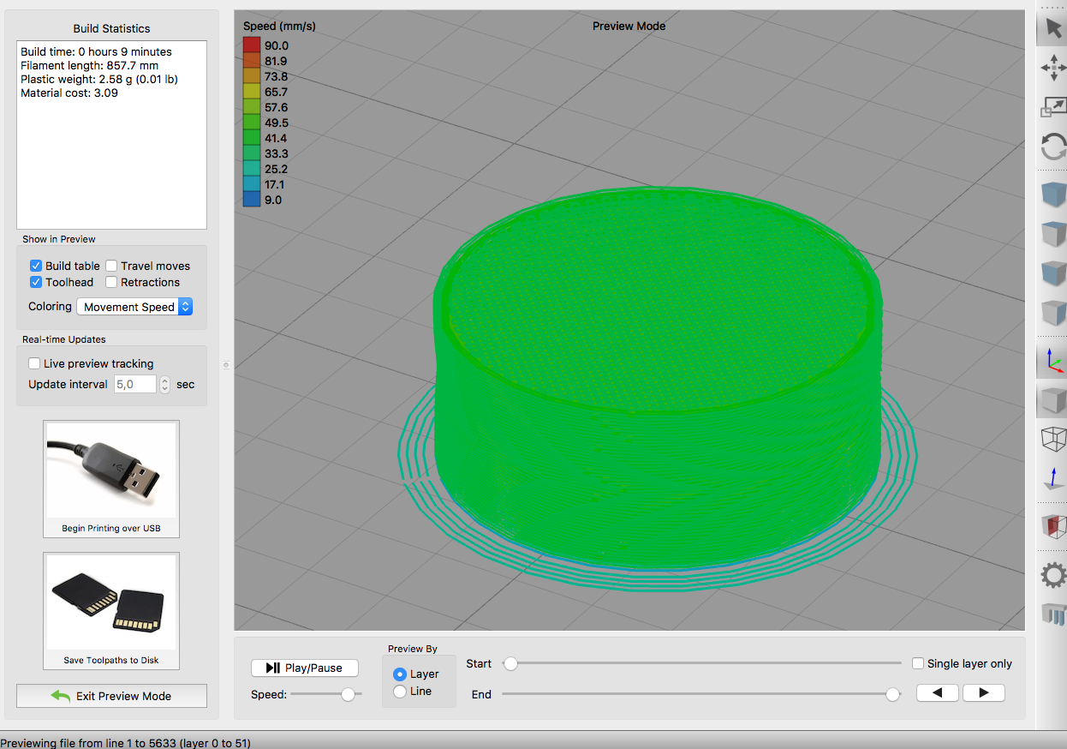Select the rotate view tool

point(1052,146)
